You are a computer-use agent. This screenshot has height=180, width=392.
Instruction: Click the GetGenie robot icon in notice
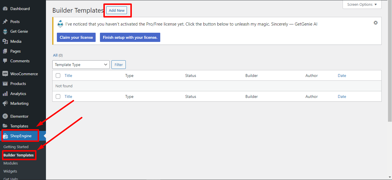click(x=60, y=24)
